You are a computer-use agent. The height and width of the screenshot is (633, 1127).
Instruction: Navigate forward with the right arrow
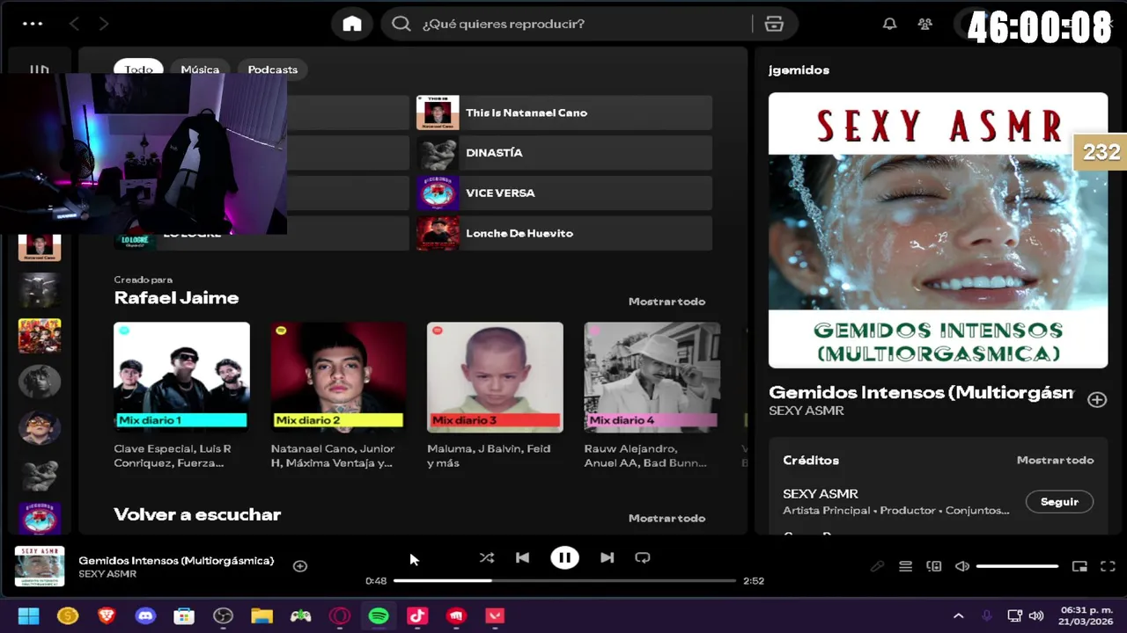[x=104, y=24]
